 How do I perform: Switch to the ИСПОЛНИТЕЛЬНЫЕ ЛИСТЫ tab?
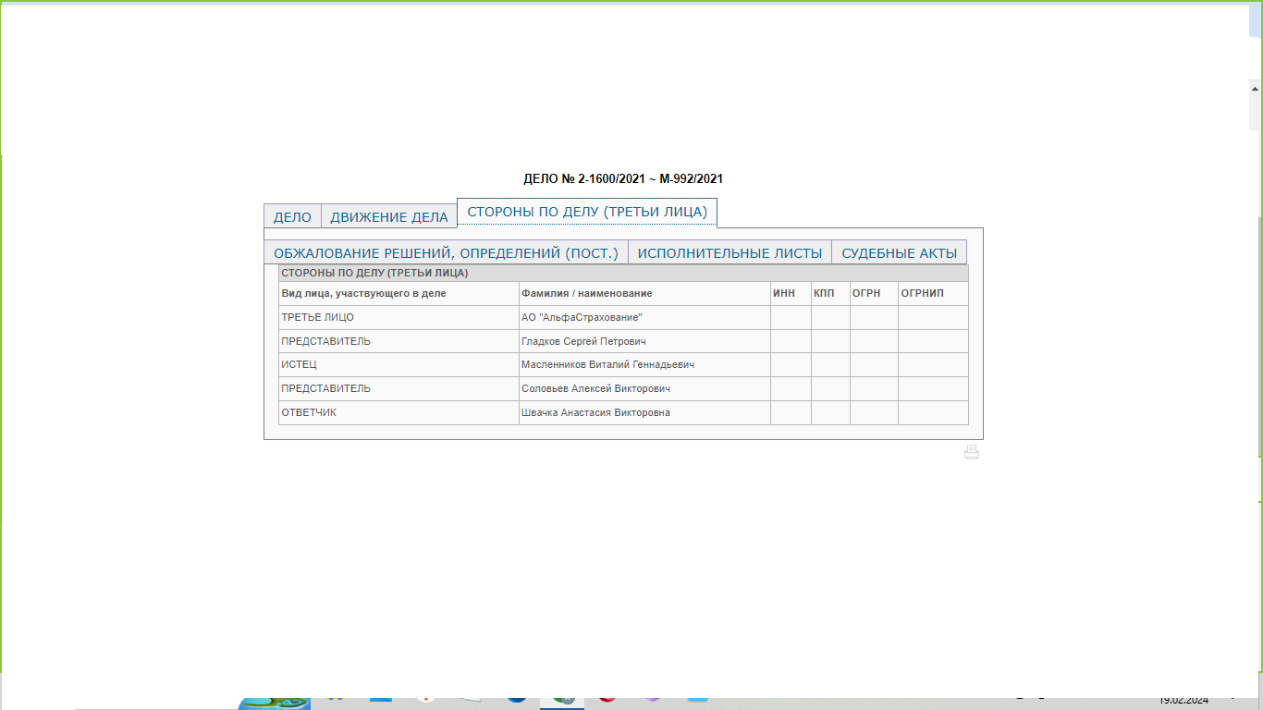[730, 253]
